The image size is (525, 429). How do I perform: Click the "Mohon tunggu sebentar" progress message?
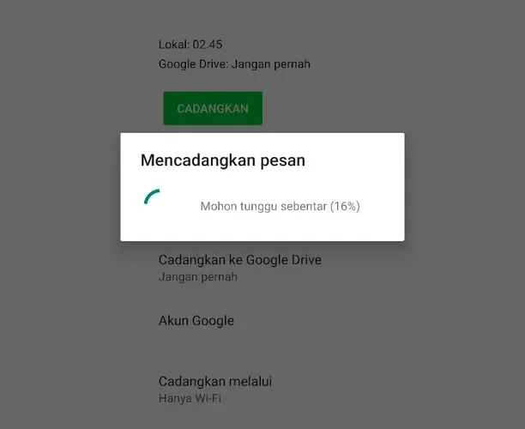(263, 206)
